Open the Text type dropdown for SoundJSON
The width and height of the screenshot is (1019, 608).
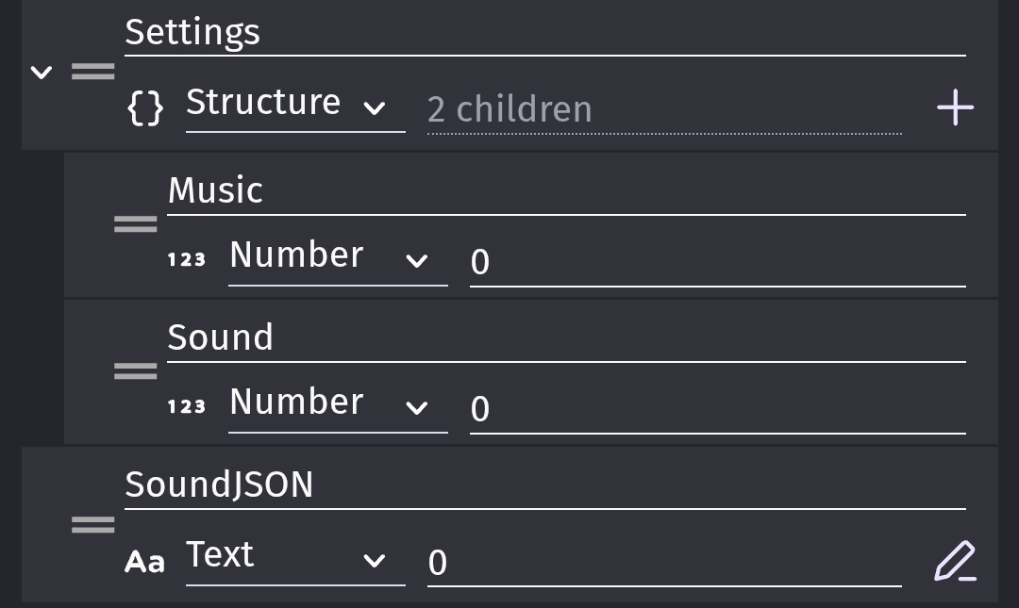(294, 557)
